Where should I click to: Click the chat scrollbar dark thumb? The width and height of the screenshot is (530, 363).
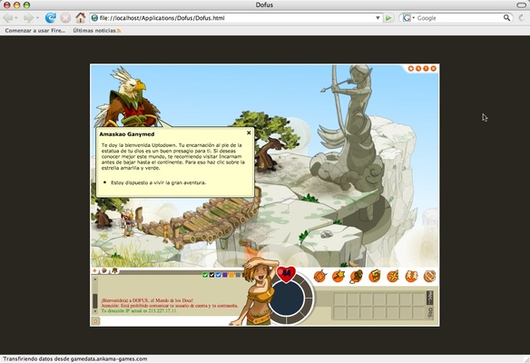pos(95,300)
